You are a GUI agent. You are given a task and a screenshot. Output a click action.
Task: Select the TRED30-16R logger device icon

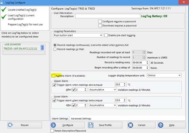point(42,48)
